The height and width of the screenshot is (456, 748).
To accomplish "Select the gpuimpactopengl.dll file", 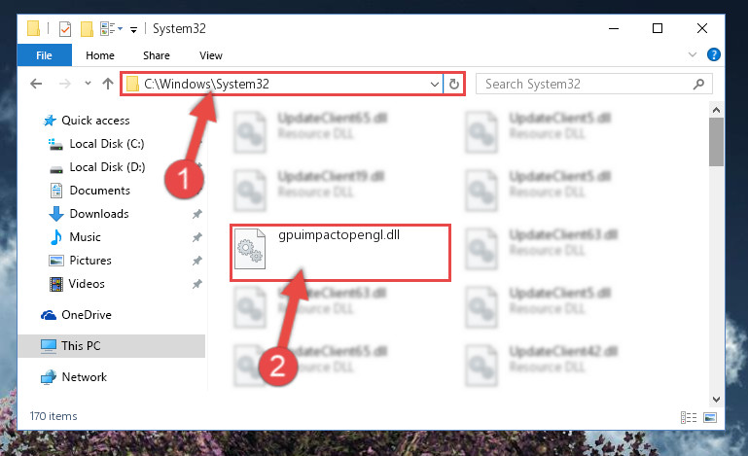I will coord(340,253).
